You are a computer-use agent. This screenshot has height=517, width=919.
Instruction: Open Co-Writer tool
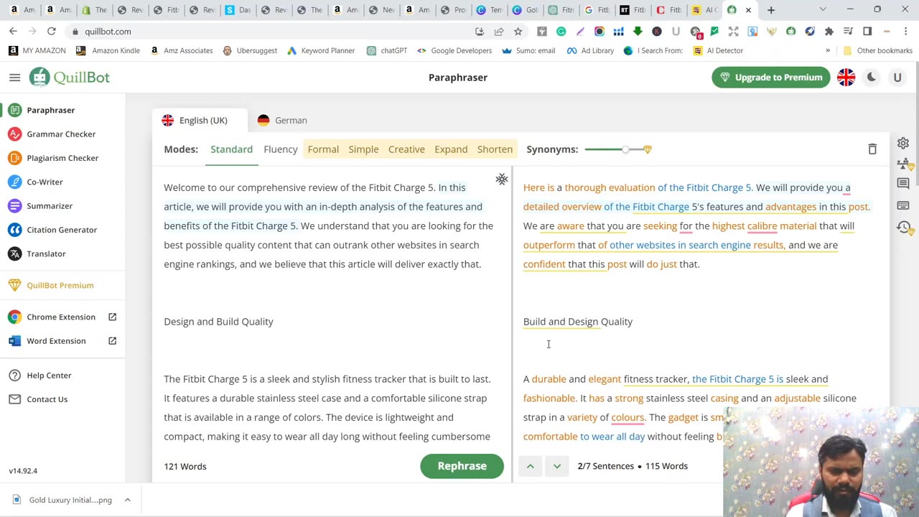coord(45,182)
